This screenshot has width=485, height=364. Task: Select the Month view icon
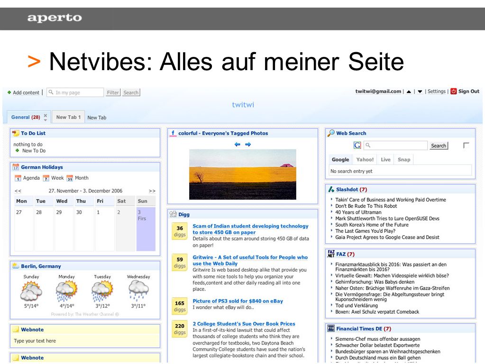(x=70, y=178)
